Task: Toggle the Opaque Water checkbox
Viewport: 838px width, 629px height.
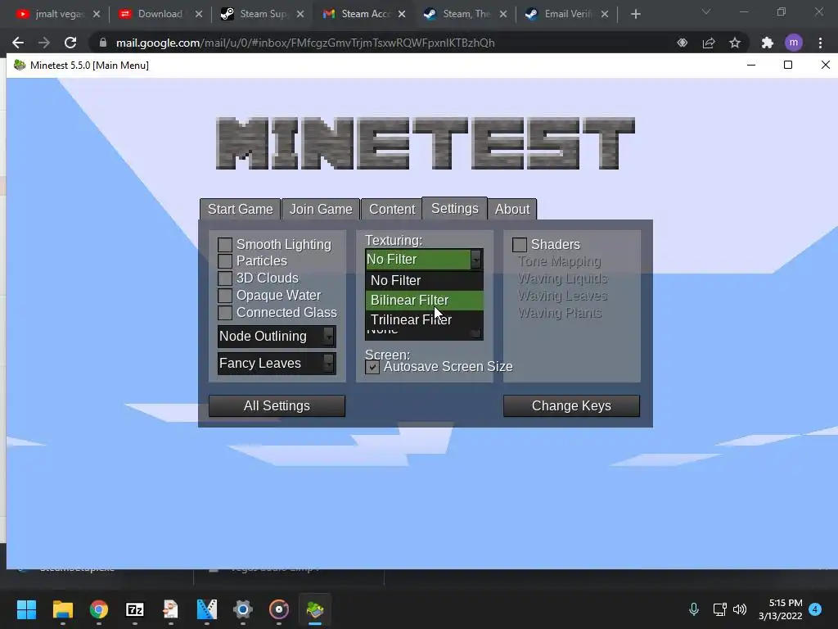Action: 225,295
